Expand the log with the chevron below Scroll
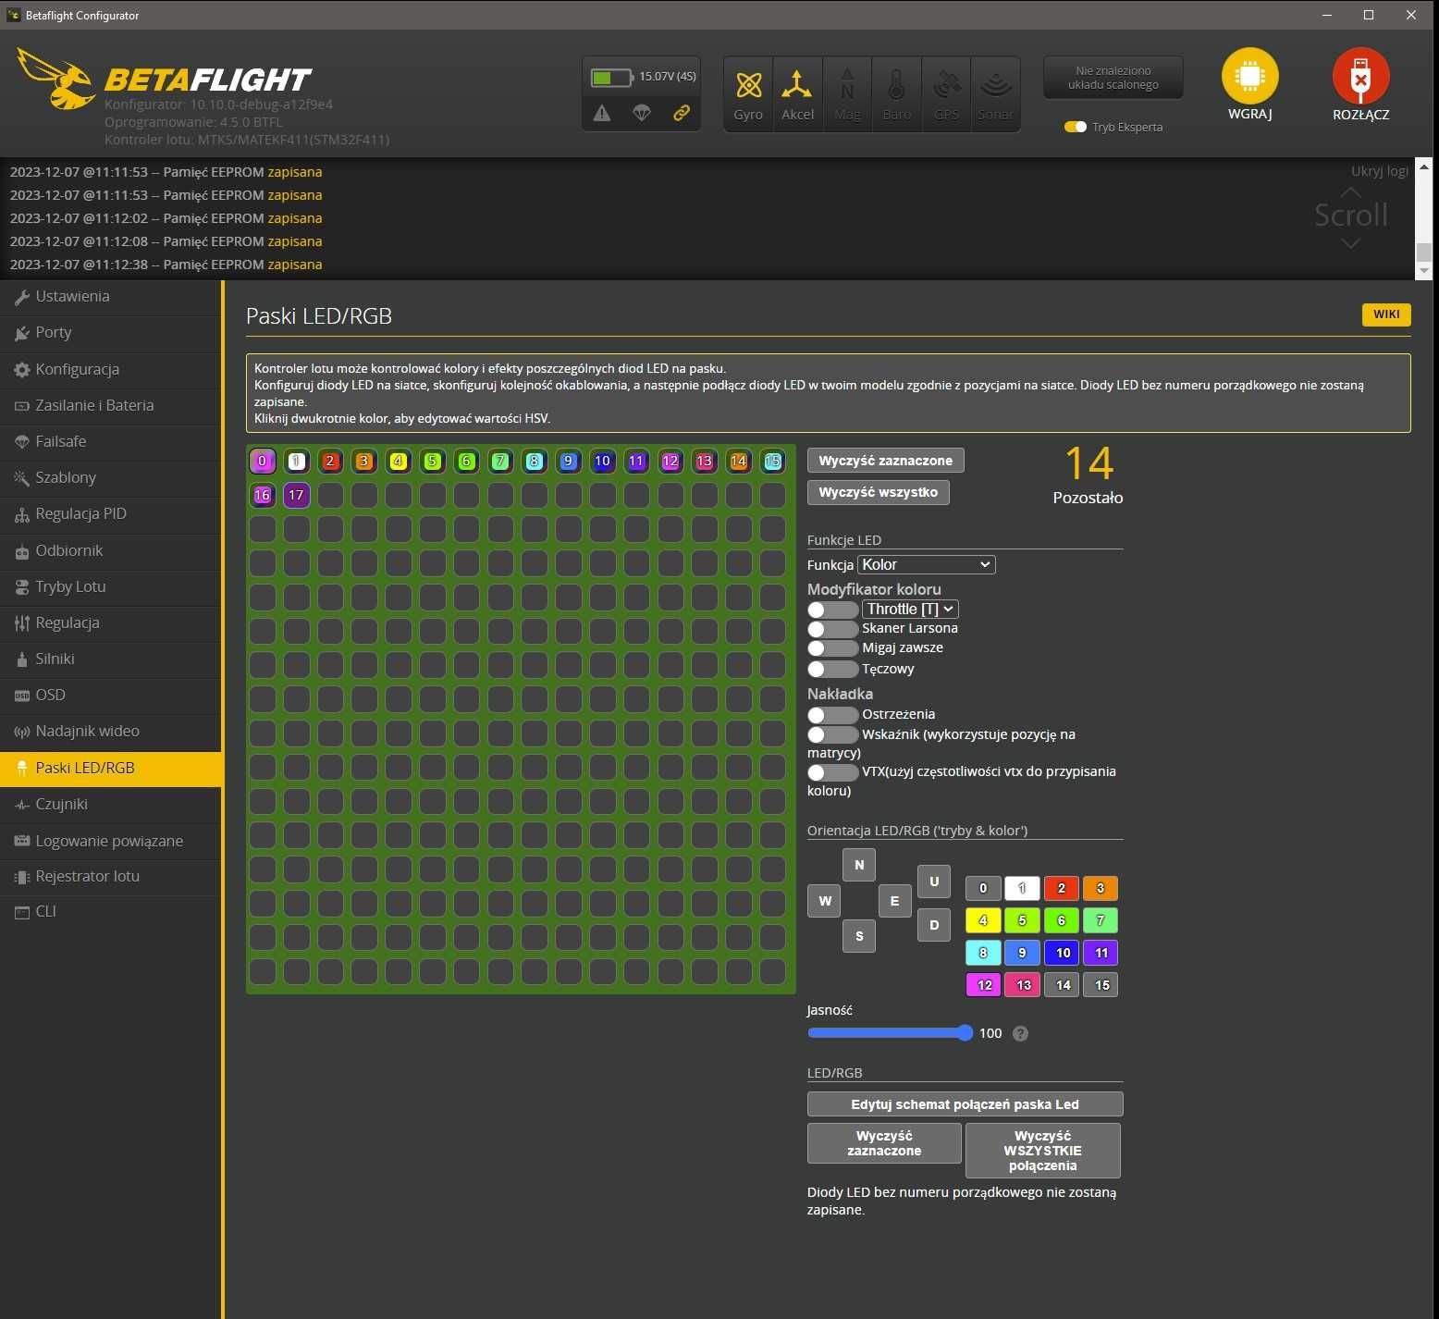 point(1350,243)
